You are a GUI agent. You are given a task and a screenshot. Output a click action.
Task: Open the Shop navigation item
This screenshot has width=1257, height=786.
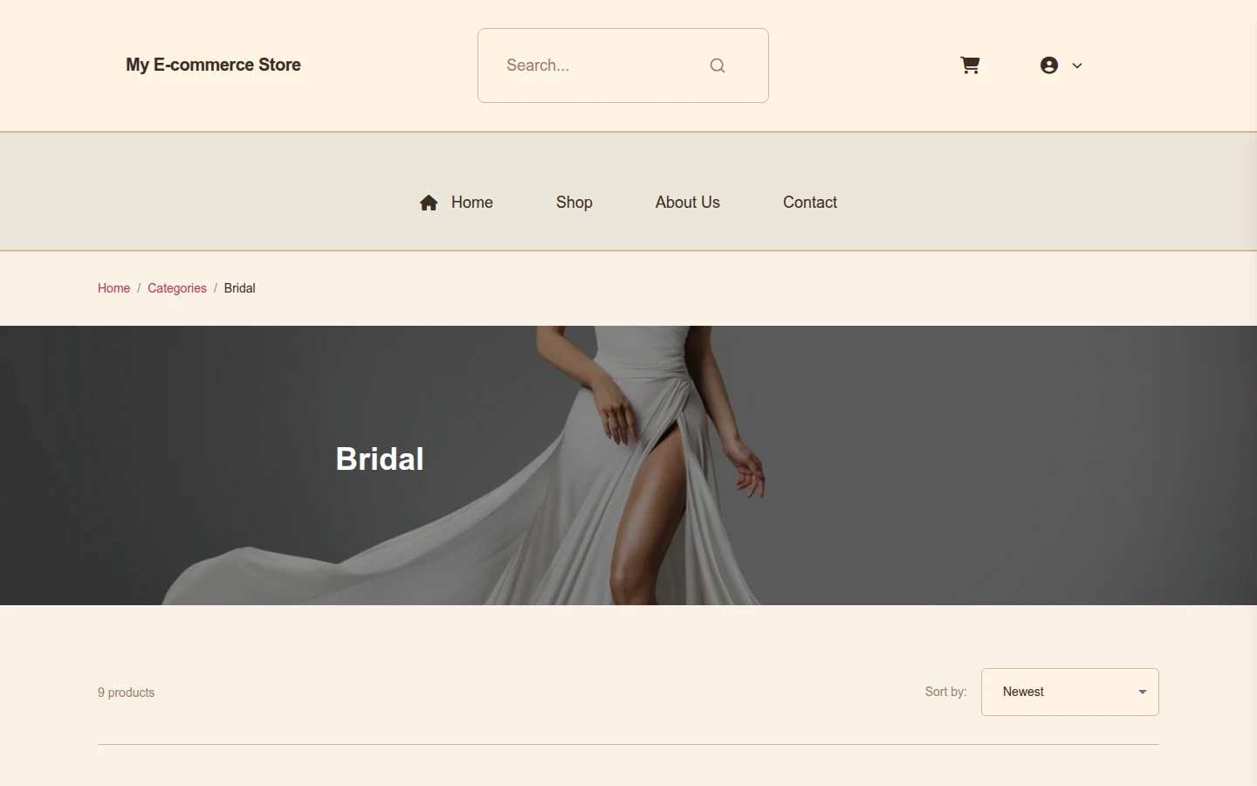click(x=574, y=203)
